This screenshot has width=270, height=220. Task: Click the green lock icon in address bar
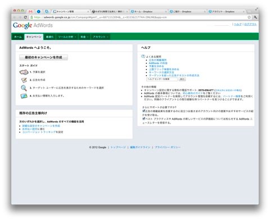click(x=31, y=17)
